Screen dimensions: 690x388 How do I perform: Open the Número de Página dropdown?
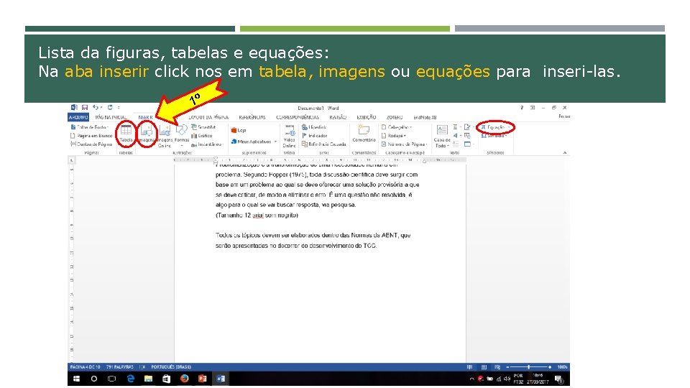405,144
